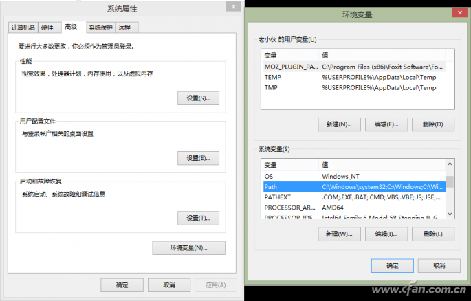Click 新建(W)... for system variables
The height and width of the screenshot is (301, 471).
click(339, 234)
